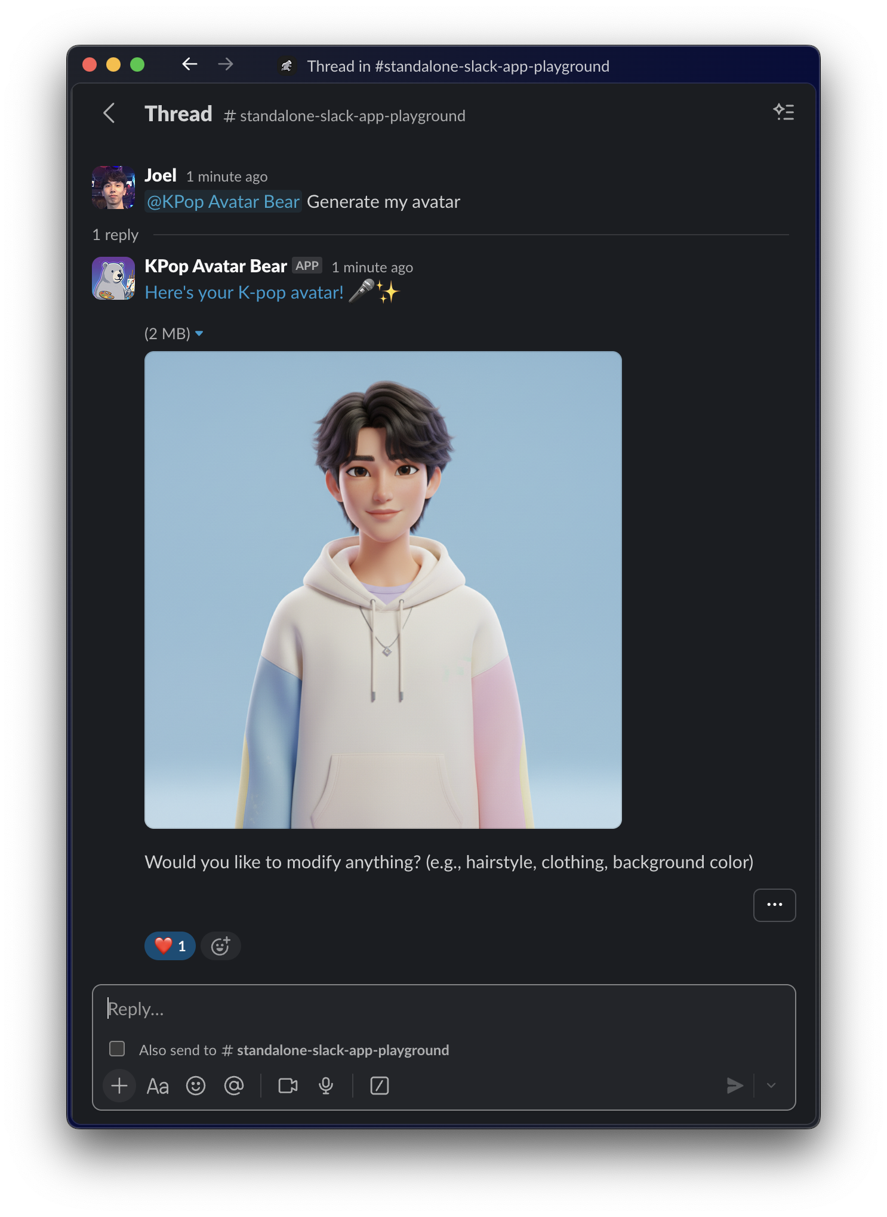Open the three-dot more actions menu
Screen dimensions: 887x1217
point(774,905)
